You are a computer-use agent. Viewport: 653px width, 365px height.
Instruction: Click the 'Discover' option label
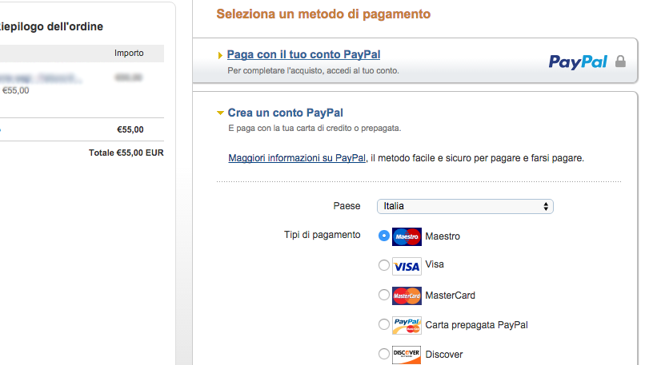pos(444,354)
